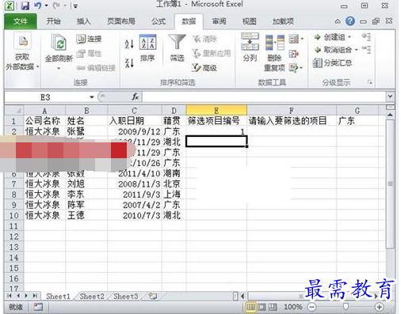Sort descending with the Z-A icon
Image resolution: width=401 pixels, height=314 pixels.
[x=129, y=62]
